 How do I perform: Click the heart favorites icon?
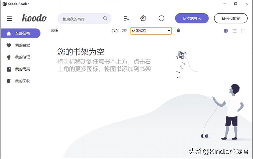9,45
